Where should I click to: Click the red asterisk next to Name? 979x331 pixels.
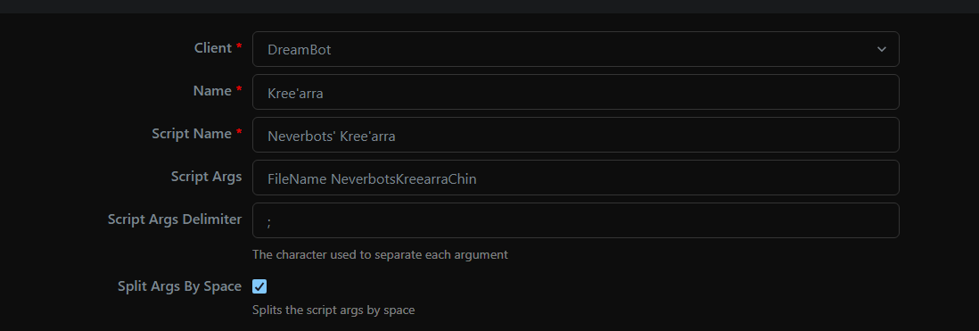[238, 89]
